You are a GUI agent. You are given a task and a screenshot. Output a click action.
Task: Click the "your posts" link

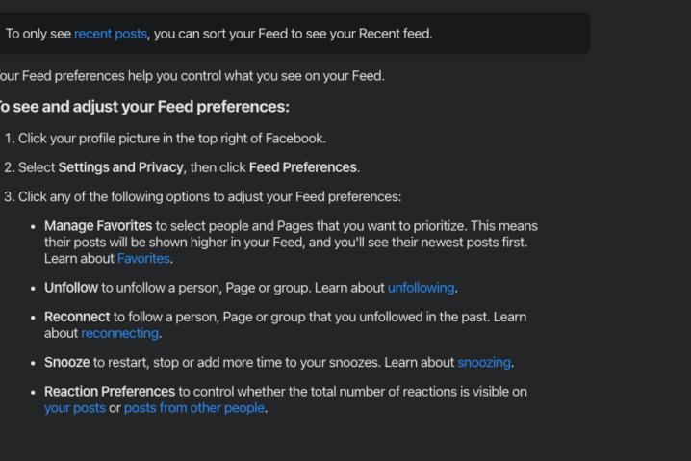[75, 408]
